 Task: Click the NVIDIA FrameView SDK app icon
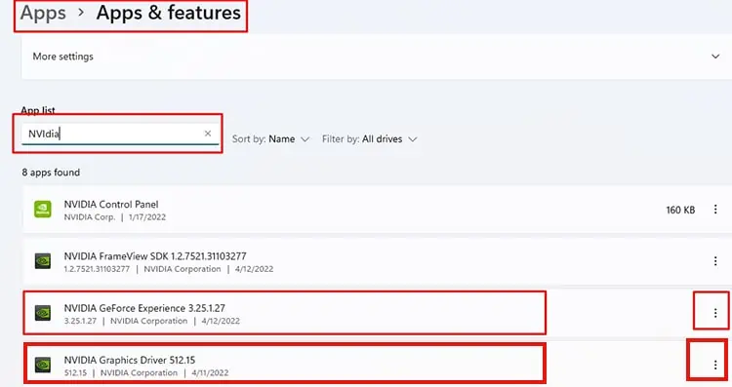click(x=43, y=261)
